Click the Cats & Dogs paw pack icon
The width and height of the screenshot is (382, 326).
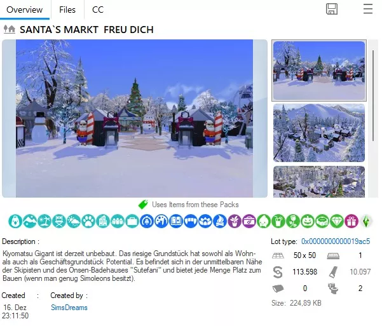point(88,221)
